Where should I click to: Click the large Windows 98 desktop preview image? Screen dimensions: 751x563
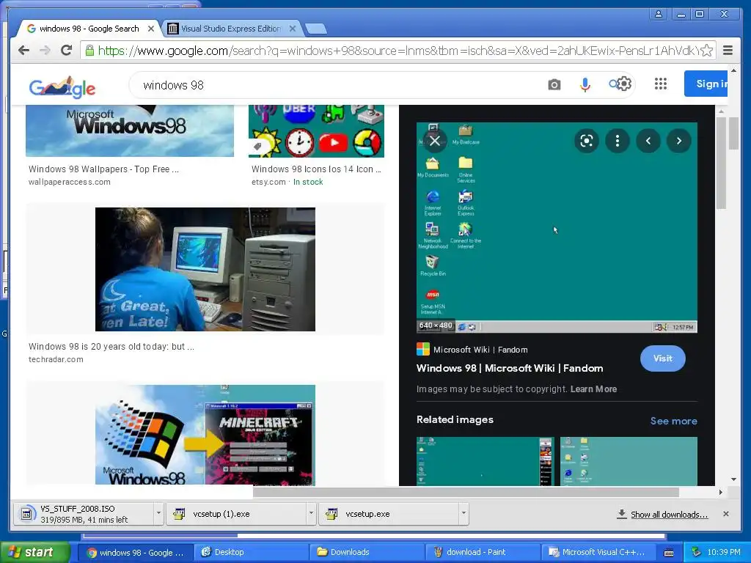557,227
